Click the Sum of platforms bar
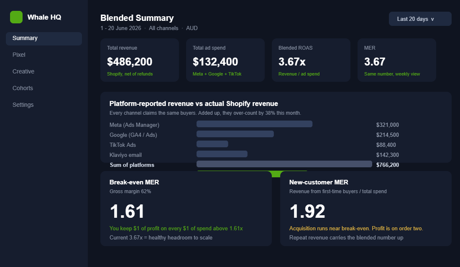Viewport: 460px width, 267px height. point(284,164)
